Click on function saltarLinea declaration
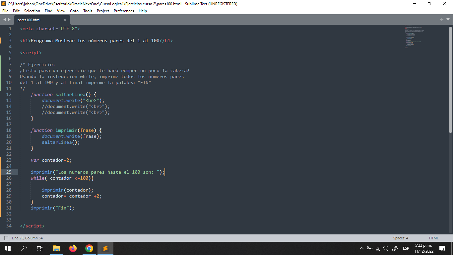Viewport: 453px width, 255px height. 64,94
